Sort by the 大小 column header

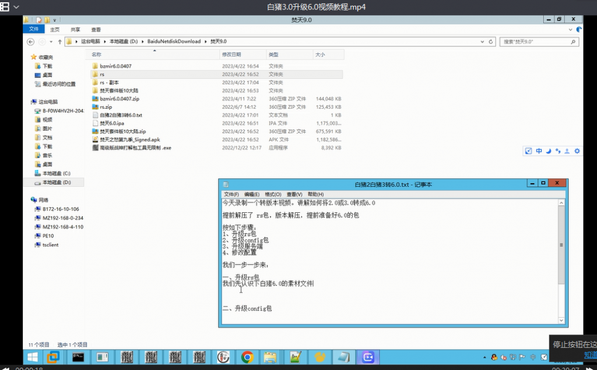pyautogui.click(x=328, y=55)
